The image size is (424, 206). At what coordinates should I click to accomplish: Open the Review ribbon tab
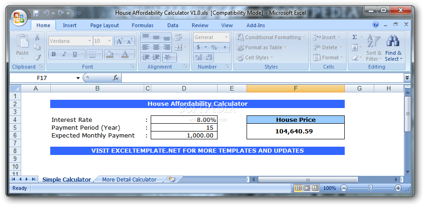click(200, 25)
